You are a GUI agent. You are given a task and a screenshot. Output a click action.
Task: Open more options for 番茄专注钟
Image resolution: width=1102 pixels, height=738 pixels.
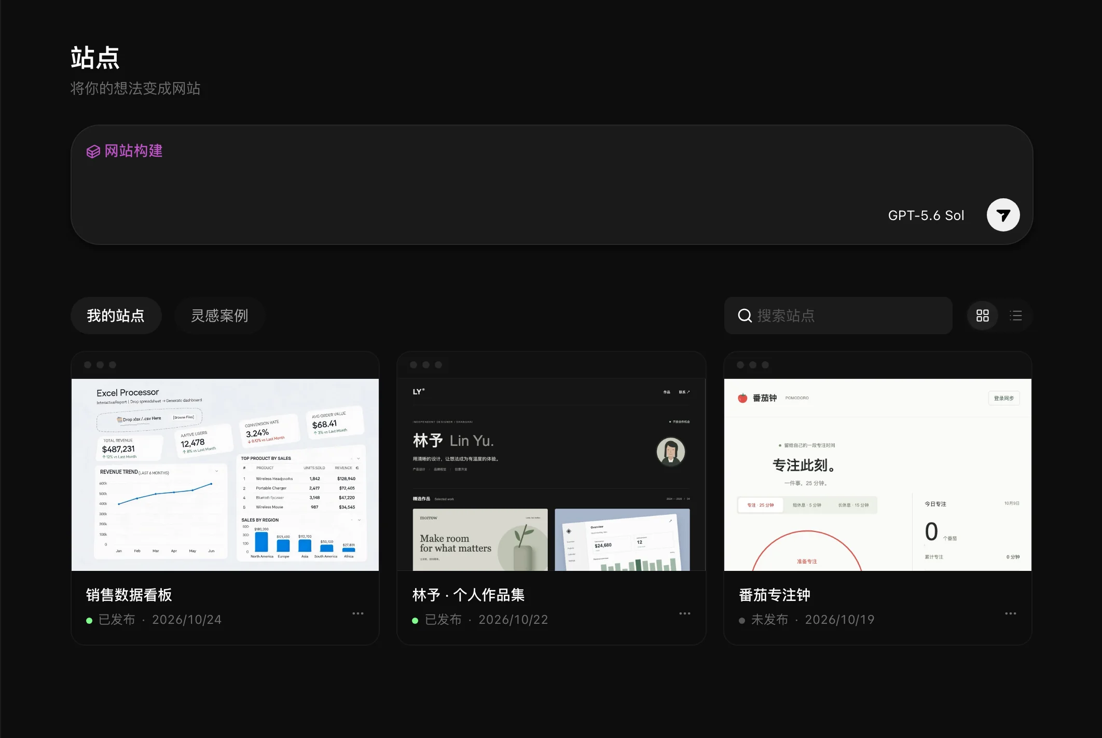(1011, 613)
